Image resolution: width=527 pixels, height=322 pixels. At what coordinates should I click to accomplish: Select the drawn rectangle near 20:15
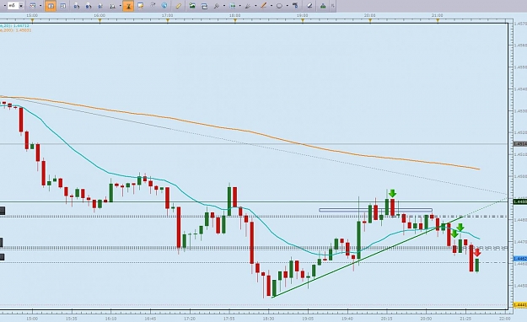click(x=375, y=210)
